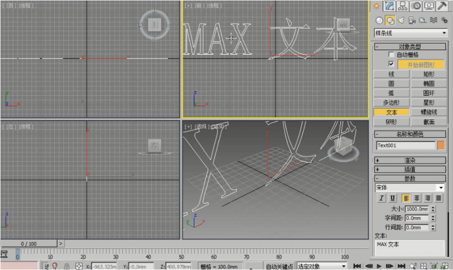Screen dimensions: 453x270
Task: Open the Hierarchy panel tab
Action: [403, 6]
